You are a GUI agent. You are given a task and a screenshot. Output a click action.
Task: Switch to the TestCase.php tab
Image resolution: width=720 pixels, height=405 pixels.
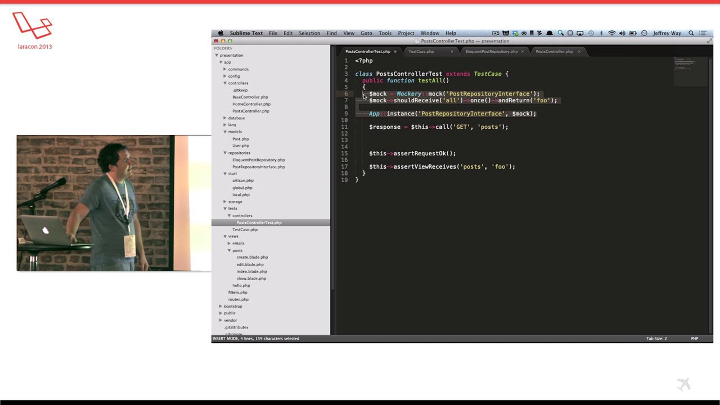pos(421,52)
